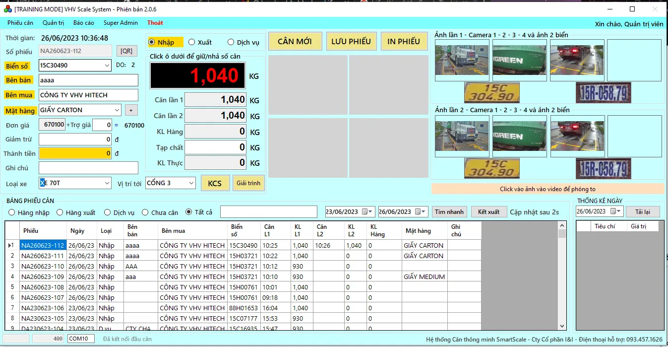Expand the Biển số dropdown

108,66
